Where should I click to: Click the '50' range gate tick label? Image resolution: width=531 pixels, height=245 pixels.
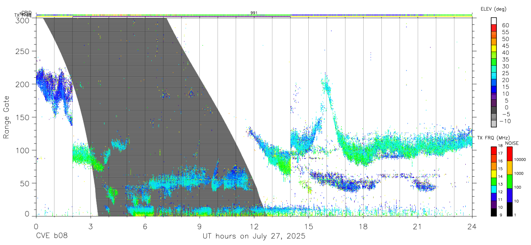(x=26, y=183)
